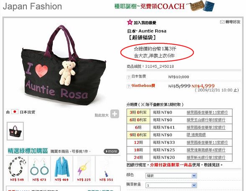Click the envelope forward-to-friend icon

[x=222, y=22]
